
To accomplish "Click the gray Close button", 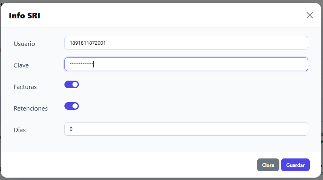I will pyautogui.click(x=268, y=165).
